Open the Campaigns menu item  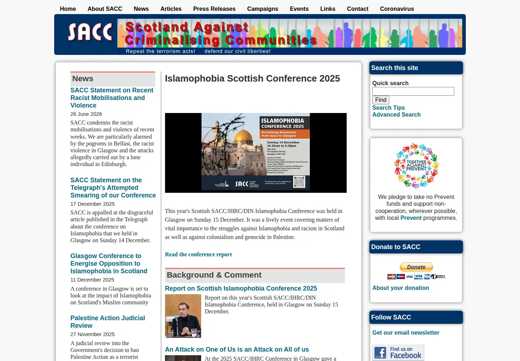coord(263,9)
